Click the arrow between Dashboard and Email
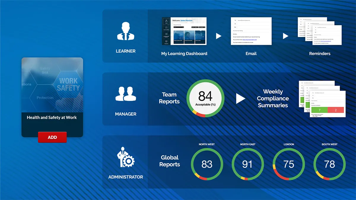 pos(219,36)
